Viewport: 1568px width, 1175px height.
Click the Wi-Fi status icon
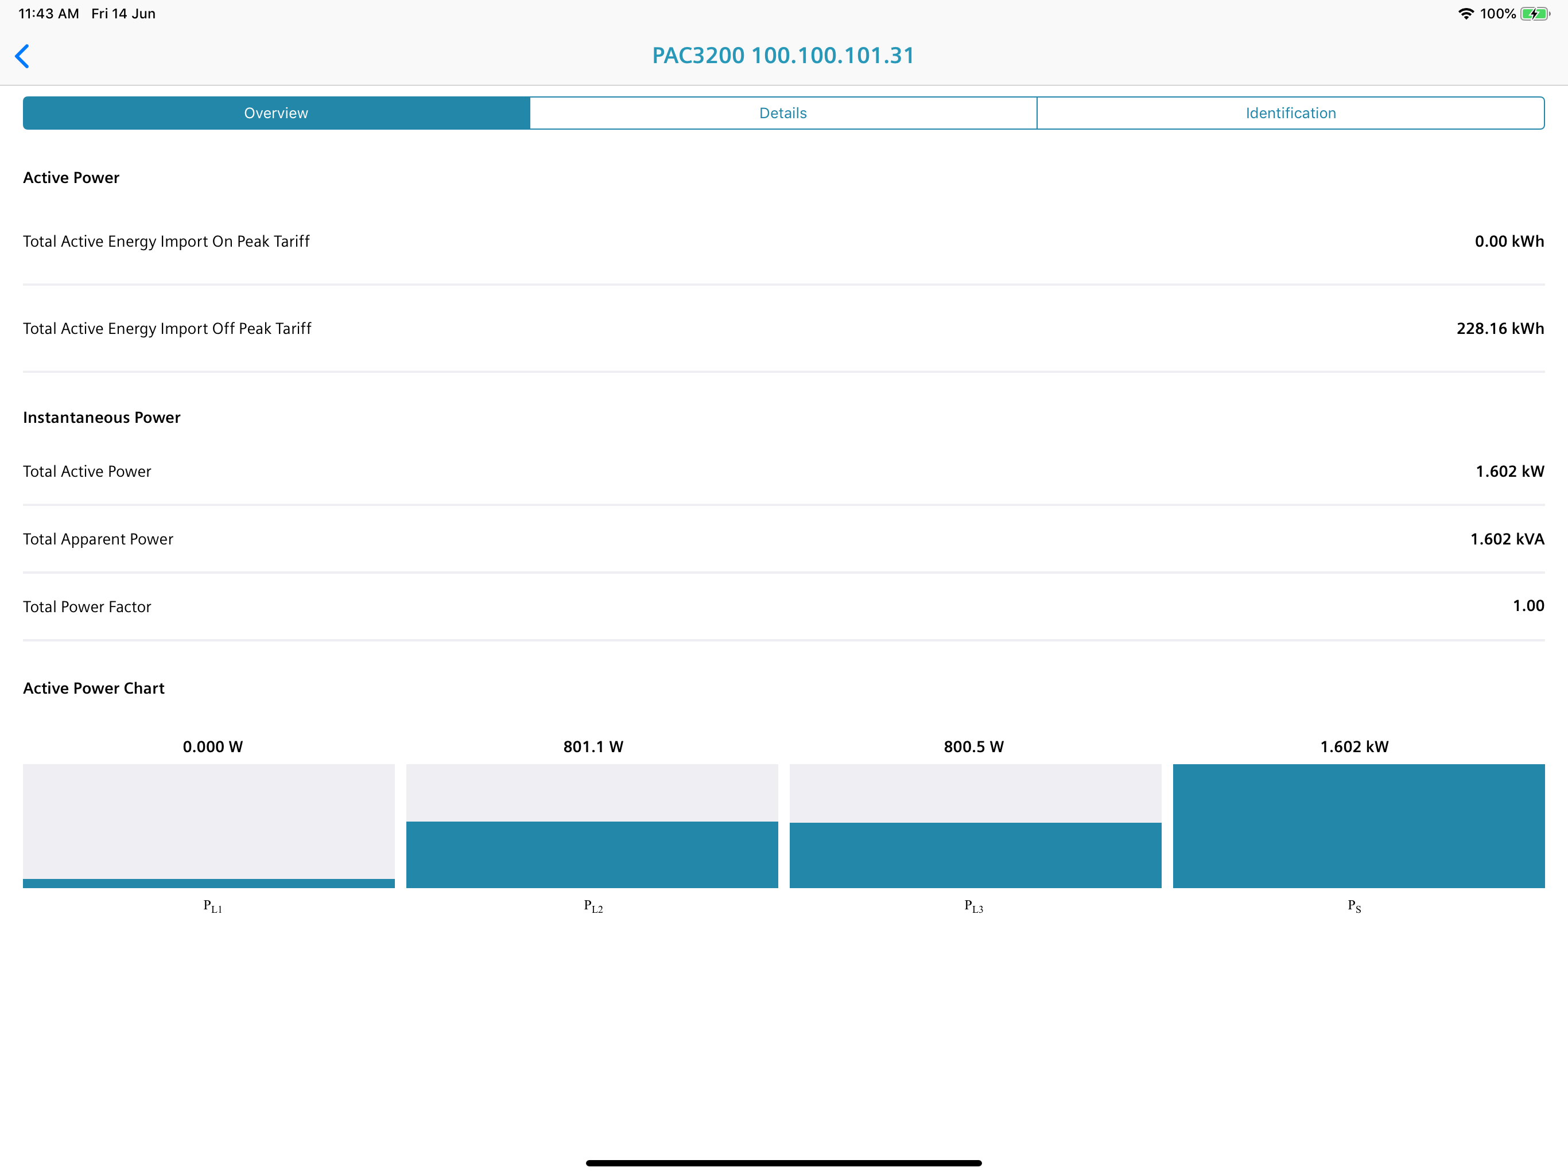(x=1466, y=13)
